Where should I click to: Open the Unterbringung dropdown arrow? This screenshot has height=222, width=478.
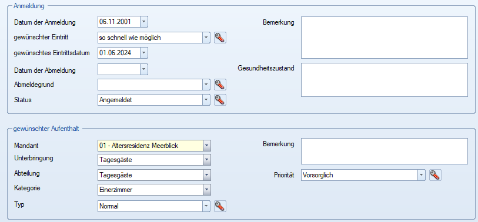point(207,160)
